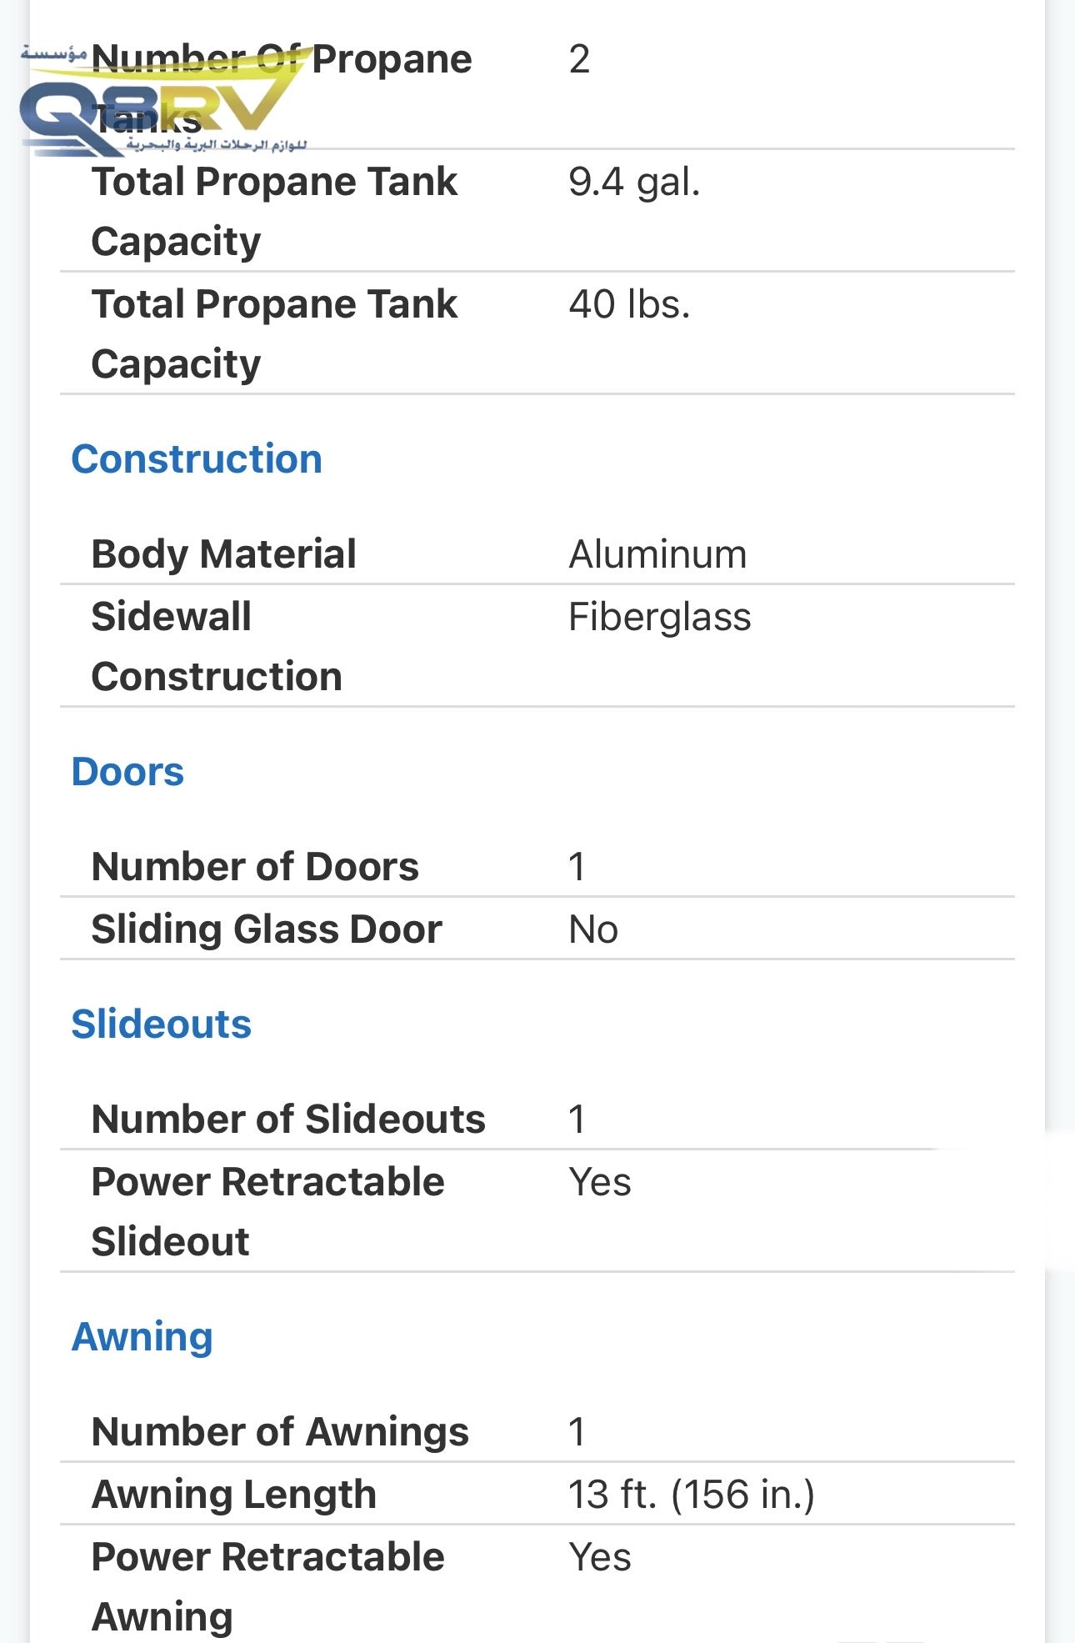
Task: Select the Sliding Glass Door label
Action: pyautogui.click(x=267, y=929)
